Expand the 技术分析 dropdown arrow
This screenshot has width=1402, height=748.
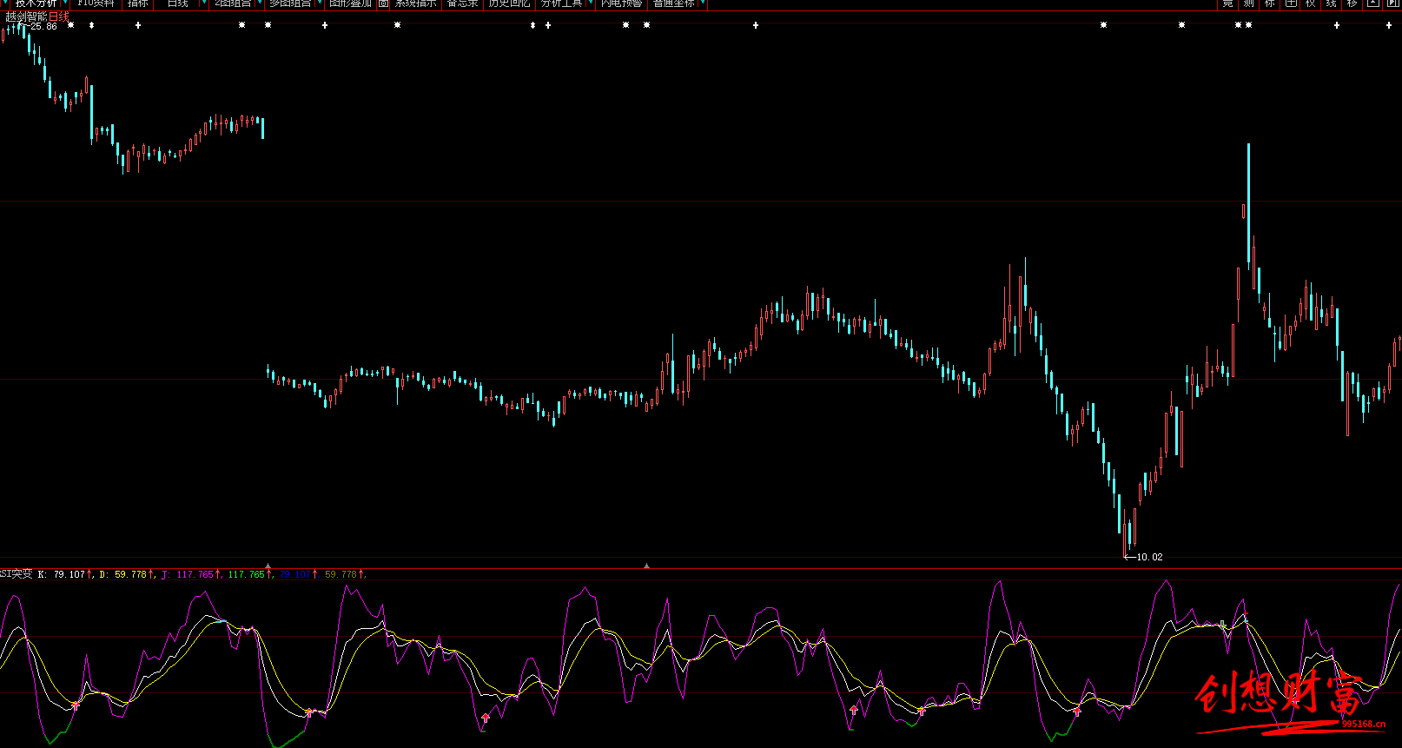coord(65,3)
